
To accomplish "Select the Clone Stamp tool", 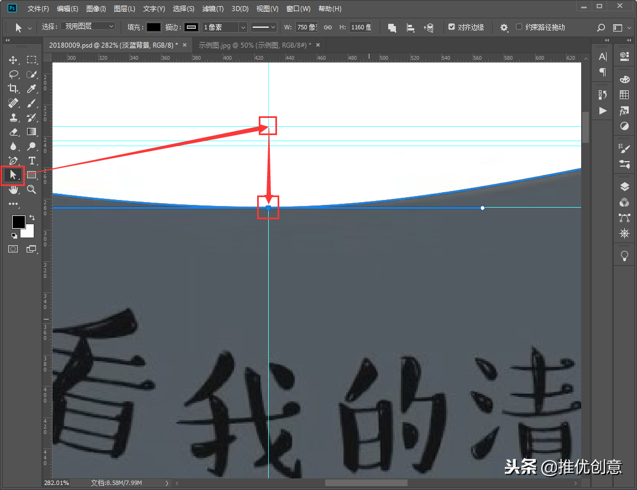I will pyautogui.click(x=13, y=117).
